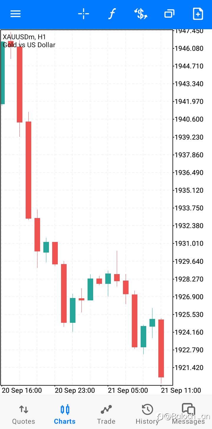Tap the last red candle near 1922.790
The height and width of the screenshot is (429, 212).
[x=161, y=348]
